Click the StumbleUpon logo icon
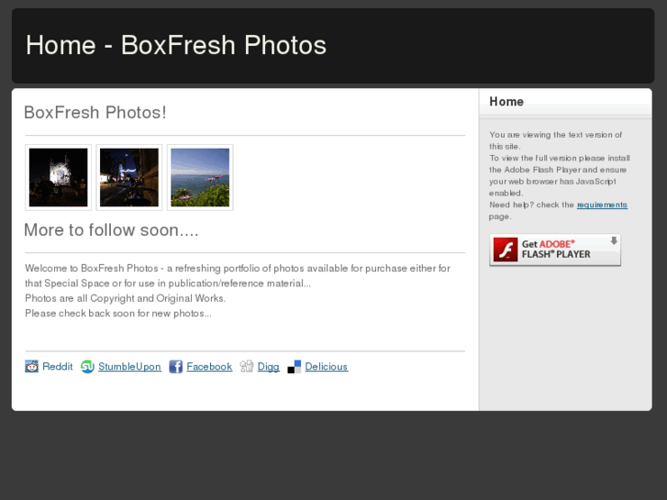The image size is (667, 500). 87,367
